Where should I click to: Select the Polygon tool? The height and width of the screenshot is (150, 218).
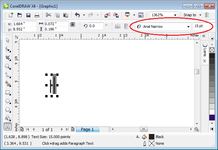coord(7,110)
